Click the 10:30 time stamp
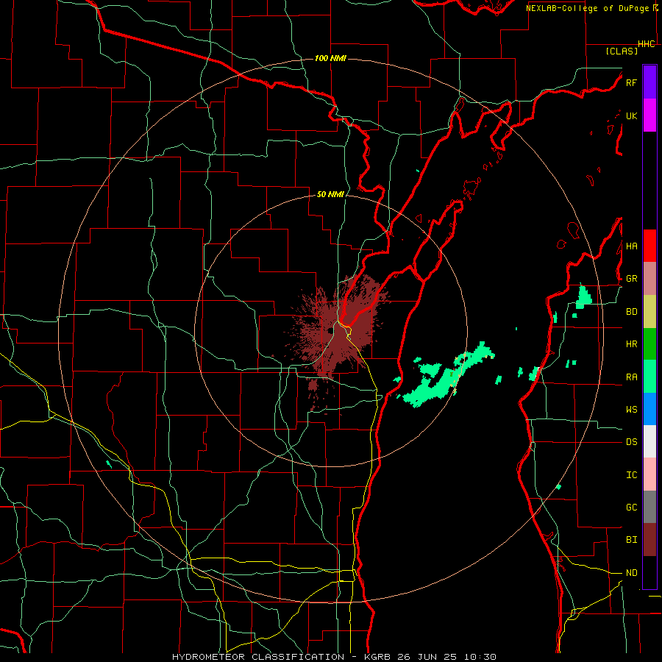The width and height of the screenshot is (662, 662). [x=480, y=657]
